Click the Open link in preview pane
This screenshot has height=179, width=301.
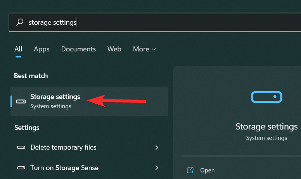(x=207, y=170)
